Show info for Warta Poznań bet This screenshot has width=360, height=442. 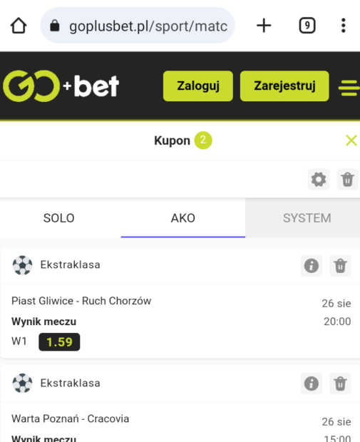[x=312, y=384]
